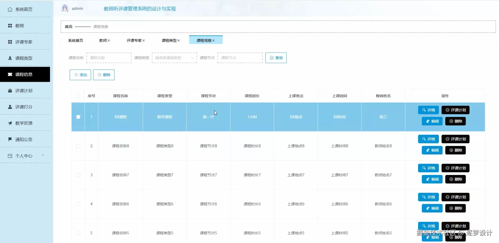Open 评课计划 for 课程名称6 row
The height and width of the screenshot is (243, 499).
pyautogui.click(x=455, y=197)
